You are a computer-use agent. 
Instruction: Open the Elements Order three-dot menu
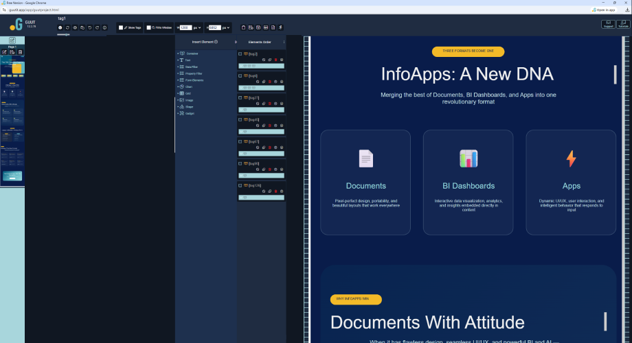283,42
